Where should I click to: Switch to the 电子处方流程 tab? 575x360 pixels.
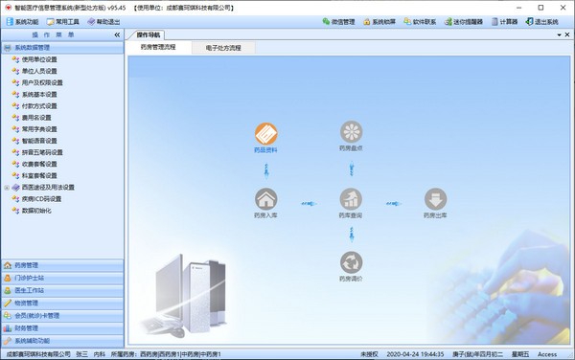pyautogui.click(x=223, y=48)
